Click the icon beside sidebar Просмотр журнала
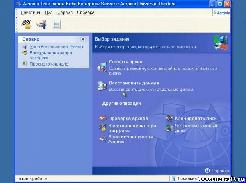Screen dimensions: 246x183 [25, 64]
